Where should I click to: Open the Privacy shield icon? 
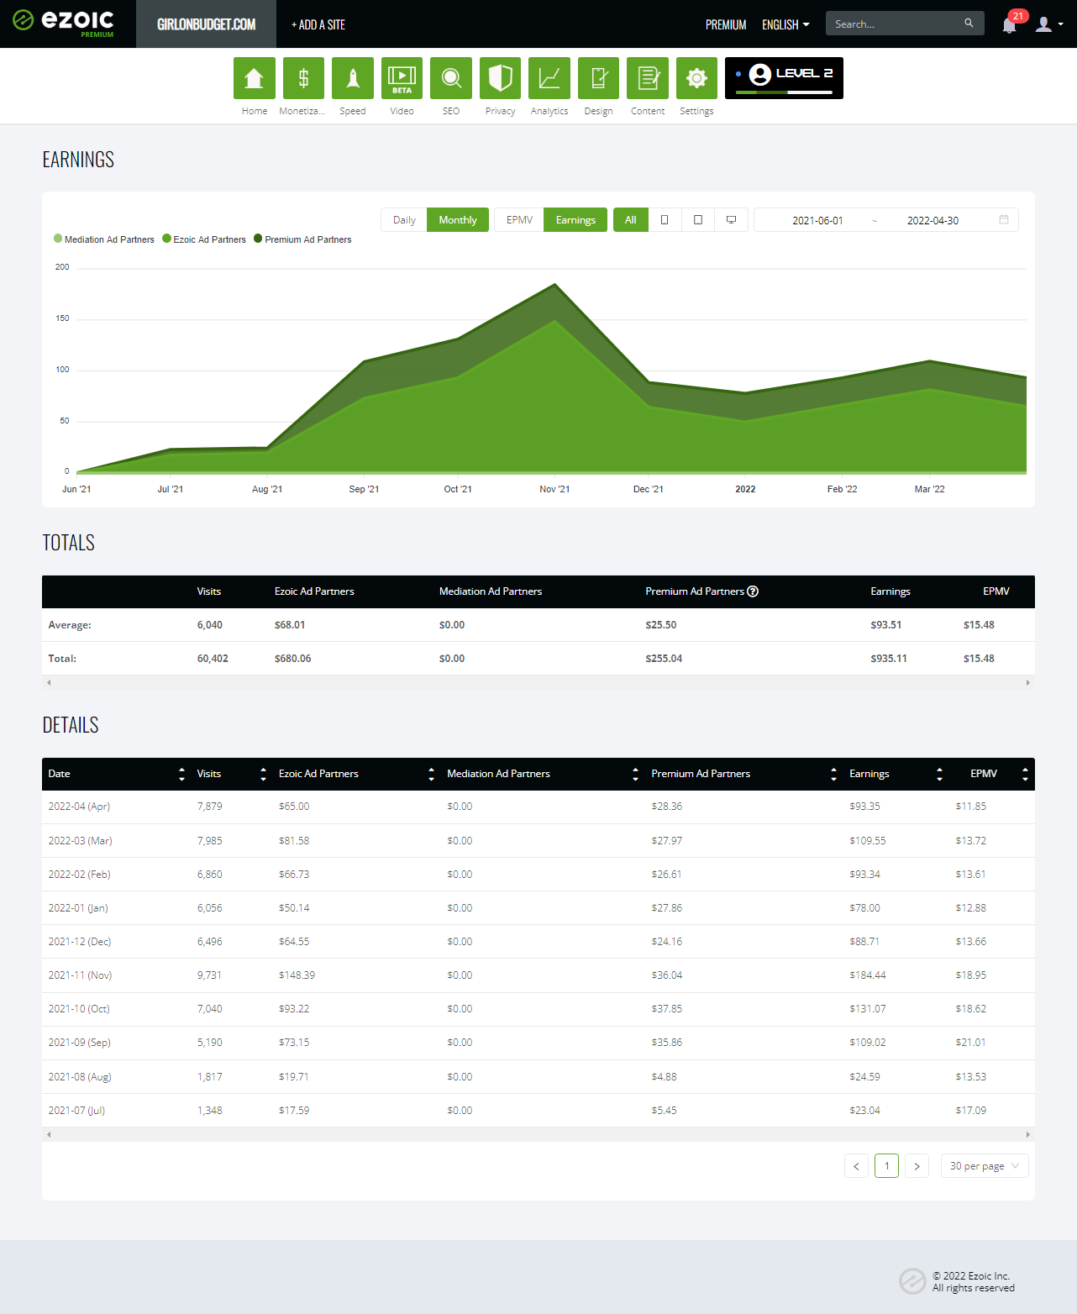[x=500, y=78]
